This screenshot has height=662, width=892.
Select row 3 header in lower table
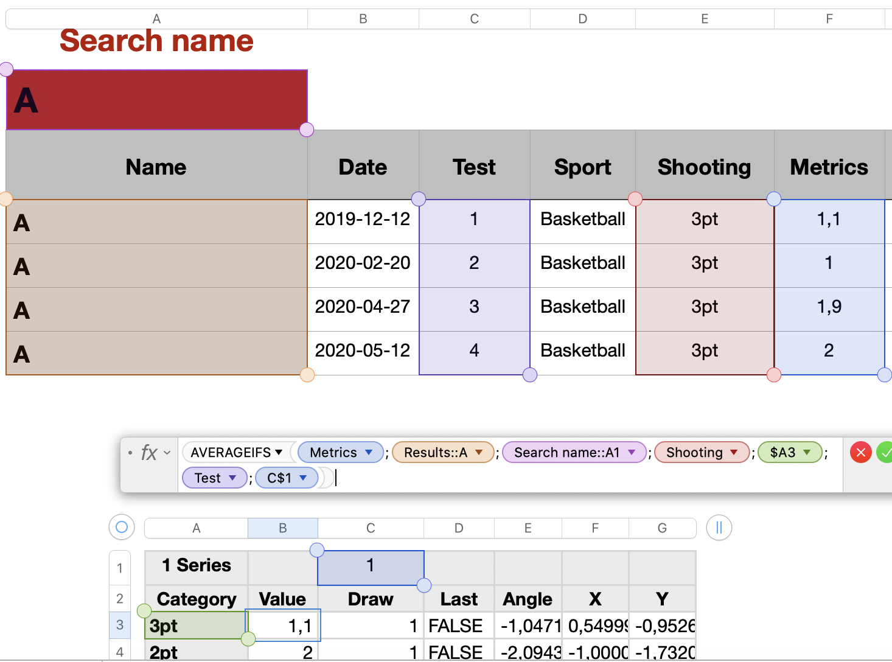click(x=120, y=625)
